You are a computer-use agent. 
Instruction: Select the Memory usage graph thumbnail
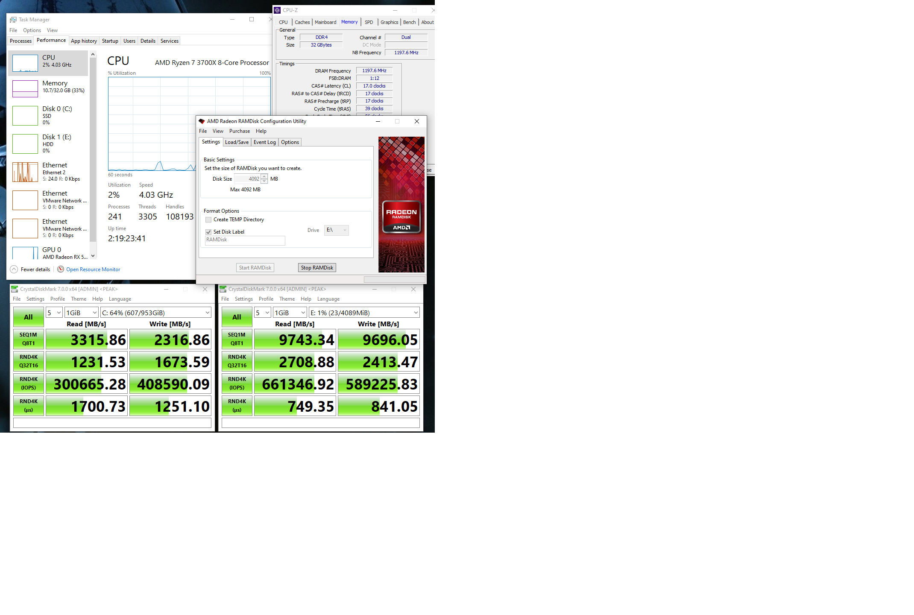click(x=25, y=88)
